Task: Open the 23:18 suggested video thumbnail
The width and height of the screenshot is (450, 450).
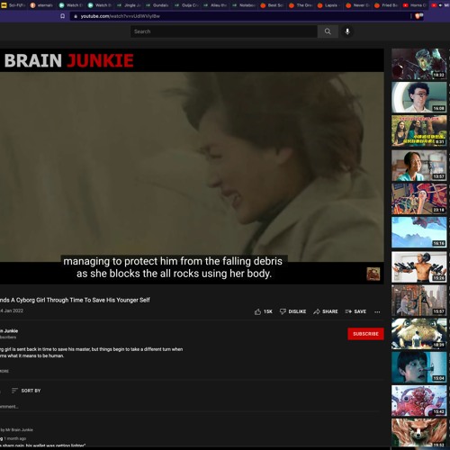Action: point(418,199)
